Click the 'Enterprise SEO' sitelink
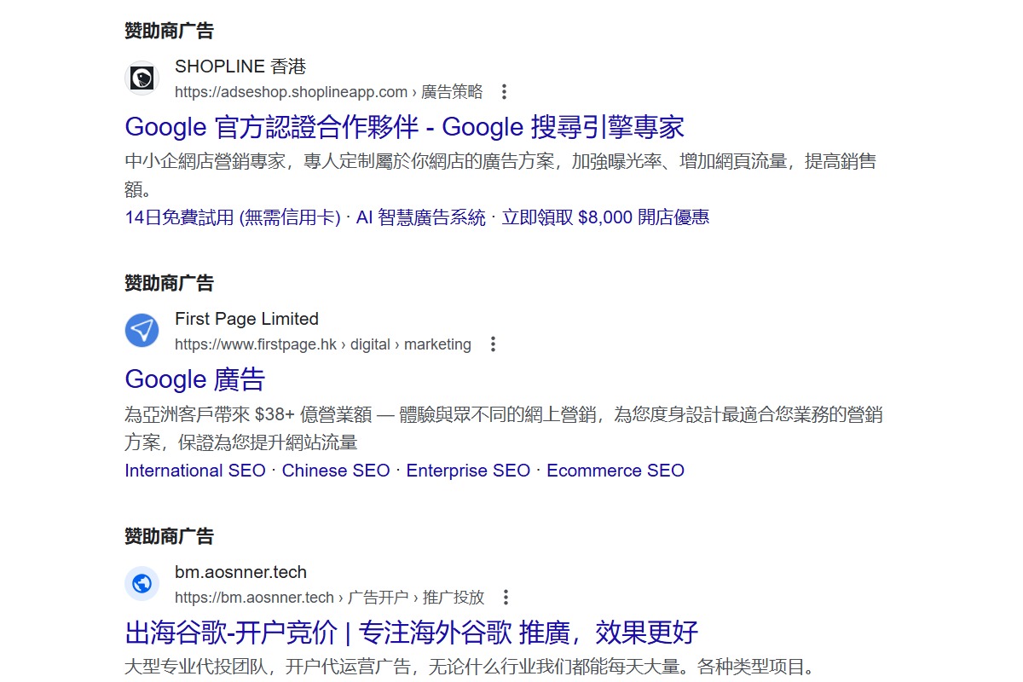This screenshot has height=682, width=1023. point(468,471)
